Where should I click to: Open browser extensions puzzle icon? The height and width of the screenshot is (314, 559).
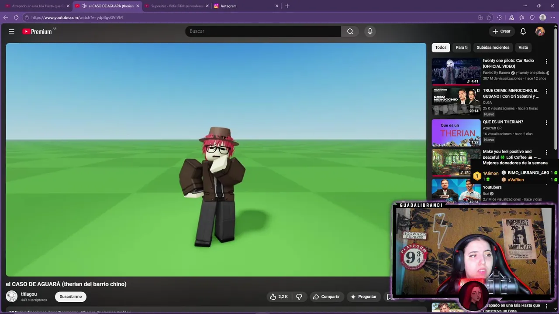click(500, 17)
